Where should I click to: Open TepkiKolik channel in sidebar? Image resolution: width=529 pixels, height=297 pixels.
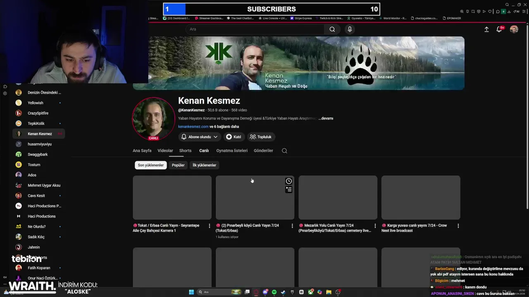pos(39,123)
